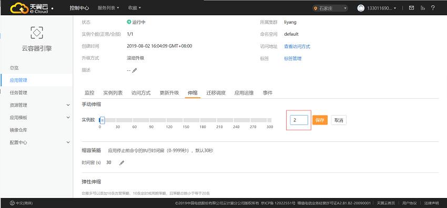Edit the 时间窗 value with pencil icon
The height and width of the screenshot is (208, 447).
point(121,163)
